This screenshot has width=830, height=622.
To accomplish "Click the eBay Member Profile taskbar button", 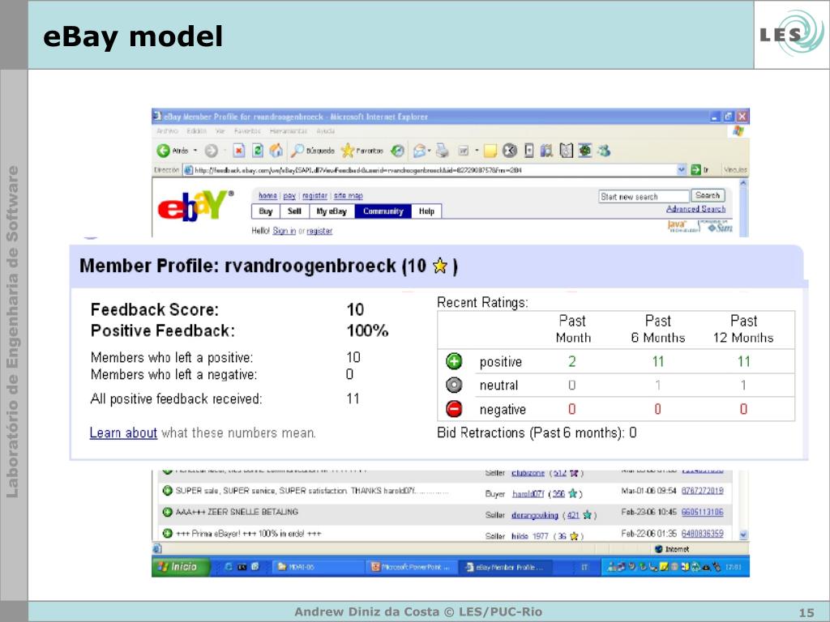I will click(504, 567).
